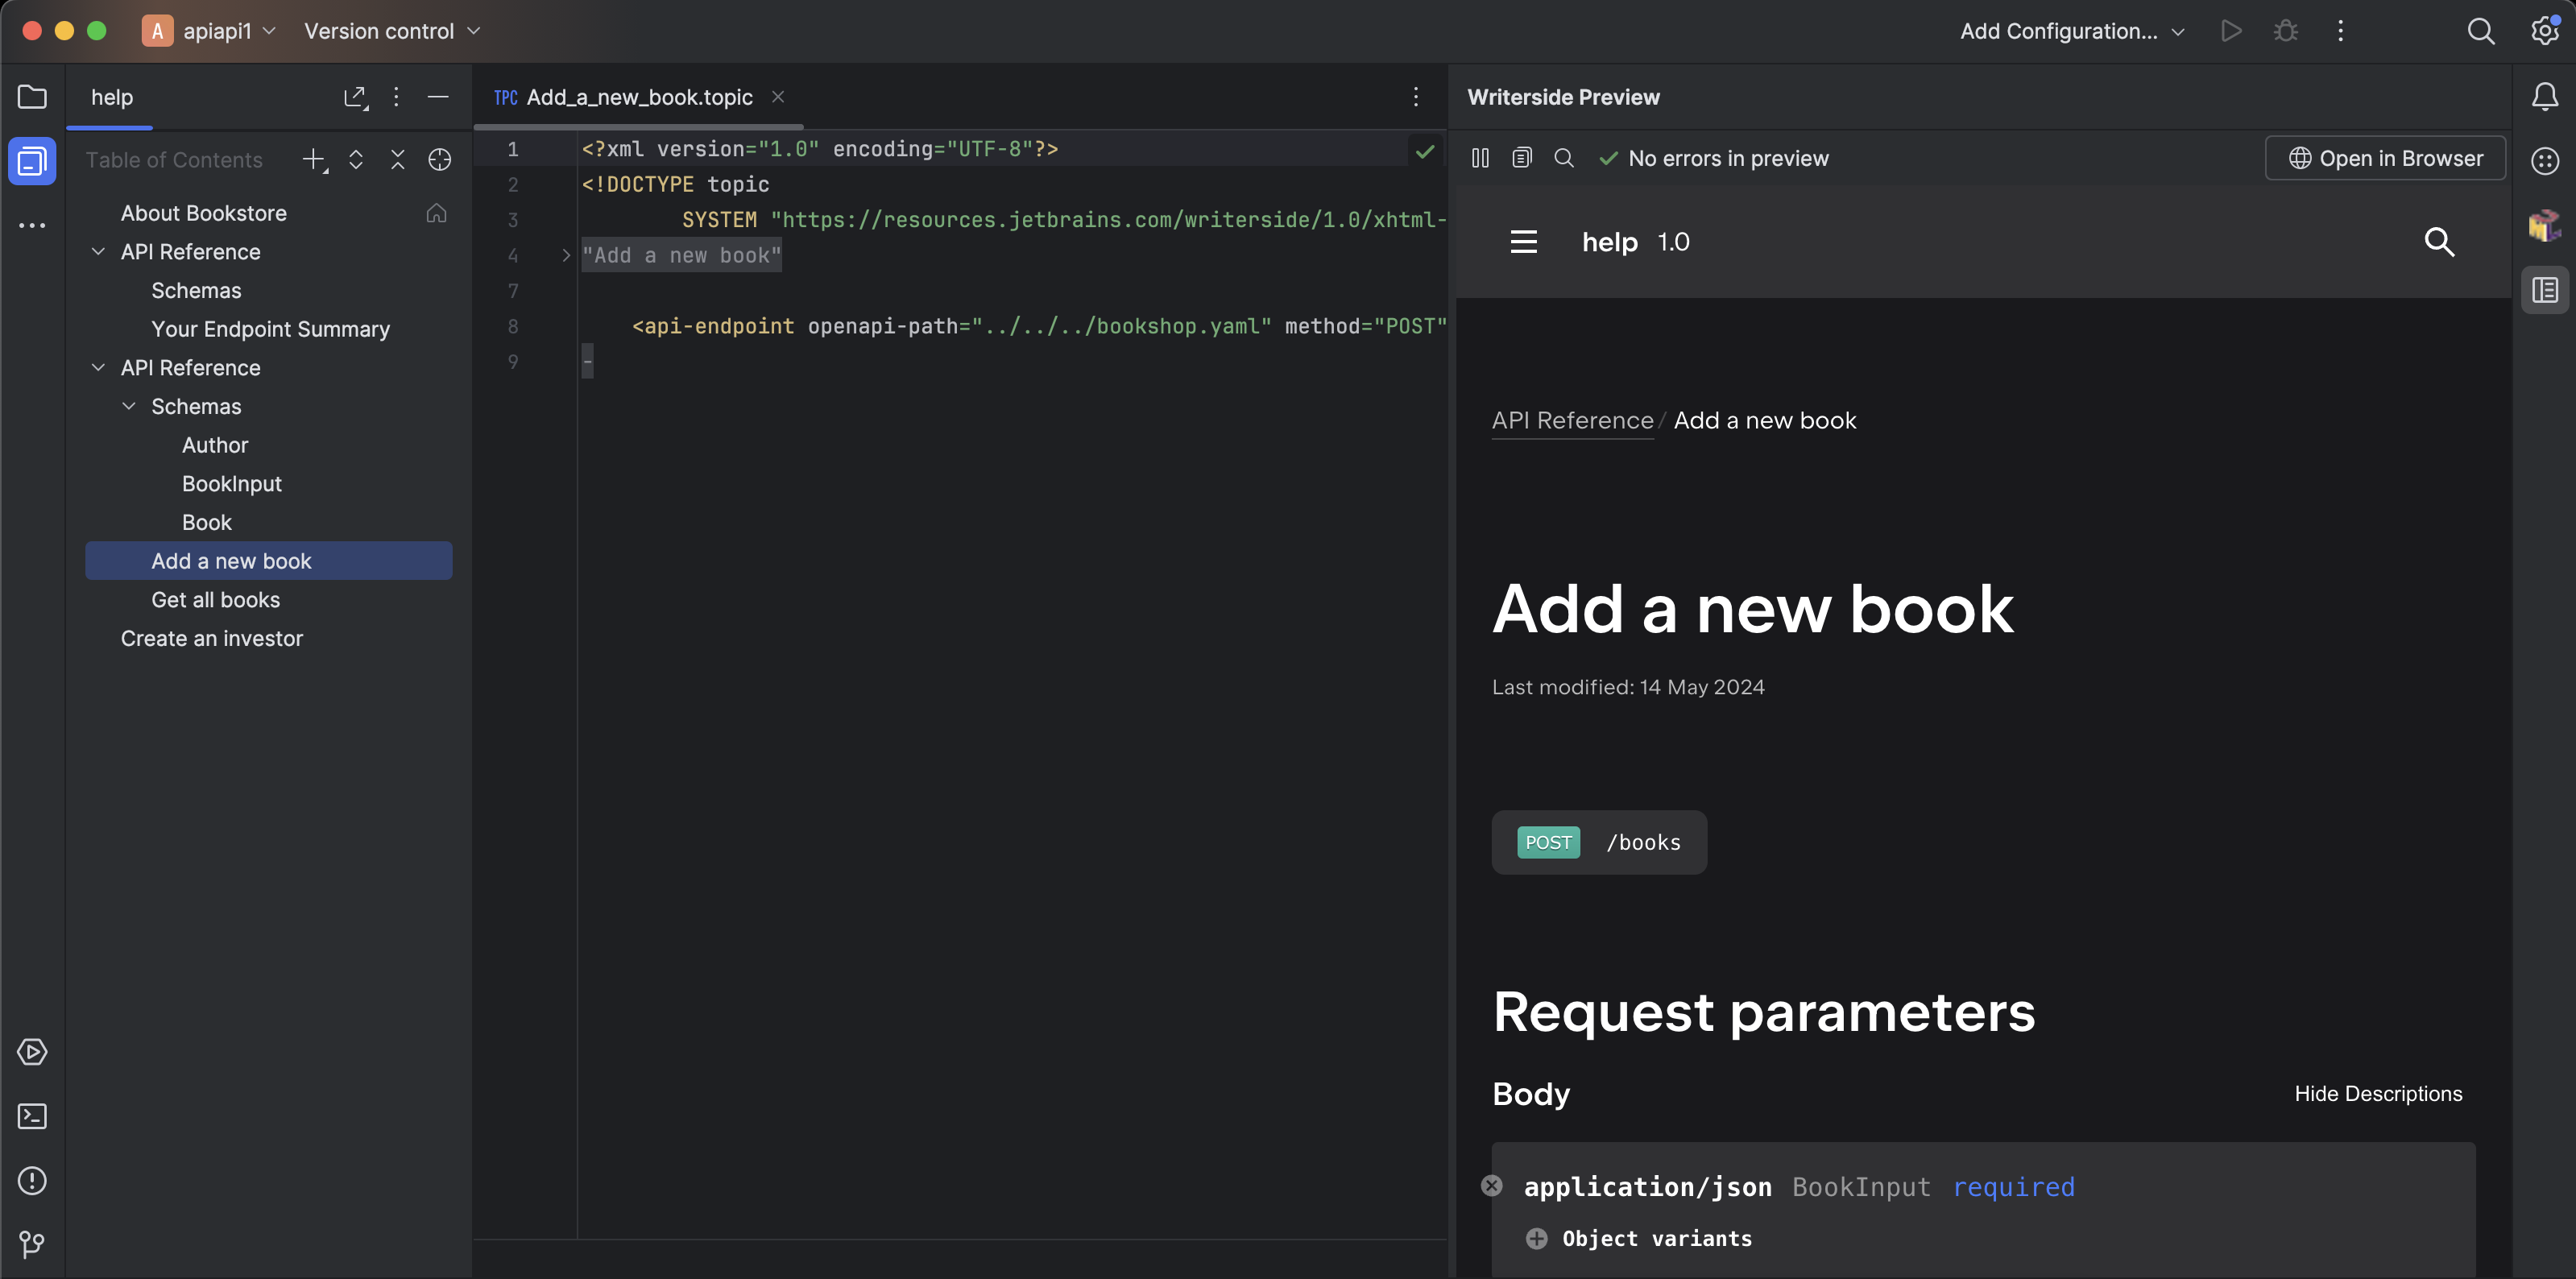This screenshot has width=2576, height=1279.
Task: Collapse the second API Reference node
Action: coord(98,368)
